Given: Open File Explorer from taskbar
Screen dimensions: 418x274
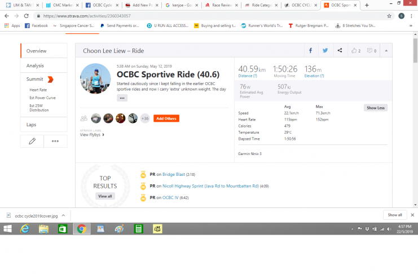Looking at the screenshot, I should click(x=44, y=229).
